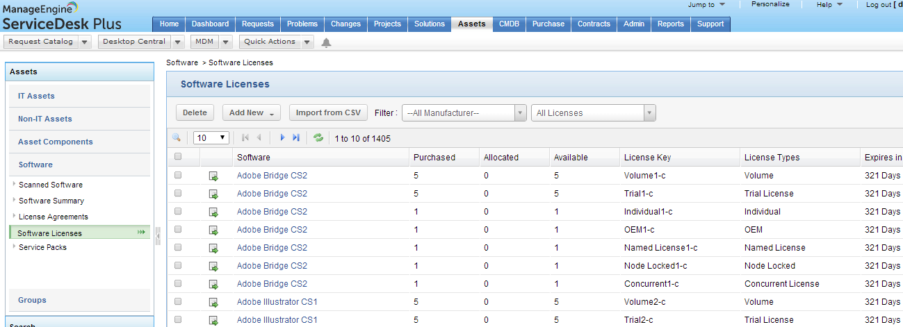Click the license icon for OEM1-c row
The image size is (903, 327).
pos(213,230)
